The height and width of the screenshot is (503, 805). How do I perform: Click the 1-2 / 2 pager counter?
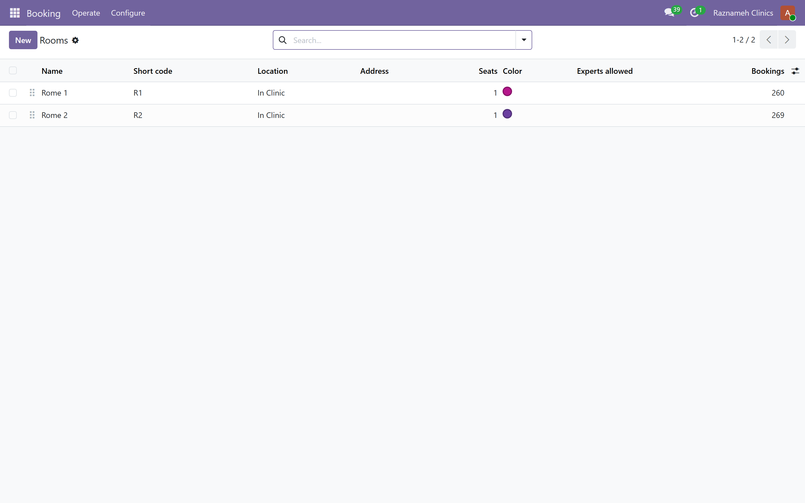(x=744, y=40)
